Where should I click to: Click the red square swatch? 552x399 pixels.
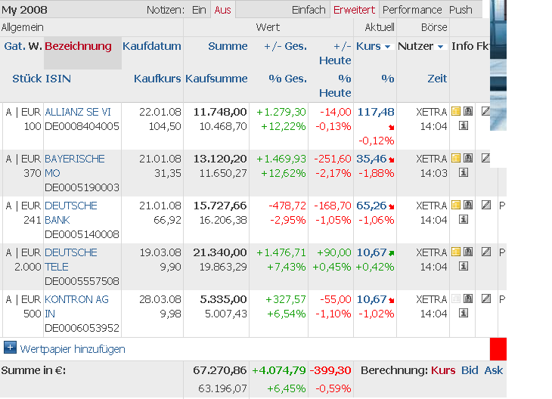pos(498,349)
